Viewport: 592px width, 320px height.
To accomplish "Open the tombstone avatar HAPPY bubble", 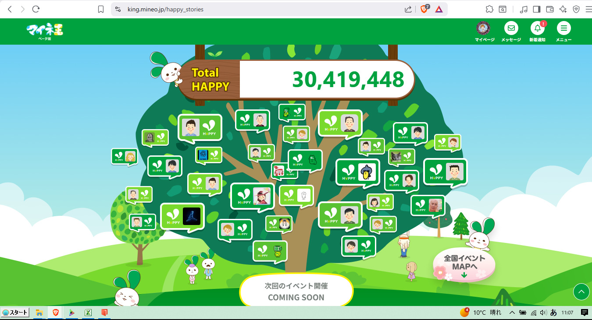I will (x=155, y=138).
